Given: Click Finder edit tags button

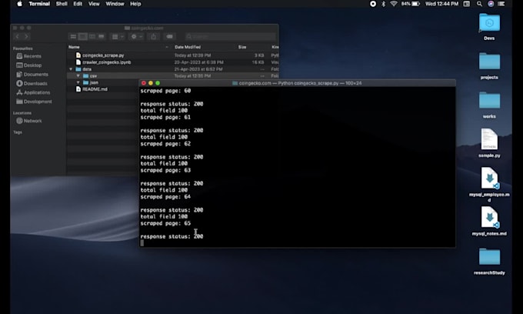Looking at the screenshot, I should pyautogui.click(x=170, y=36).
